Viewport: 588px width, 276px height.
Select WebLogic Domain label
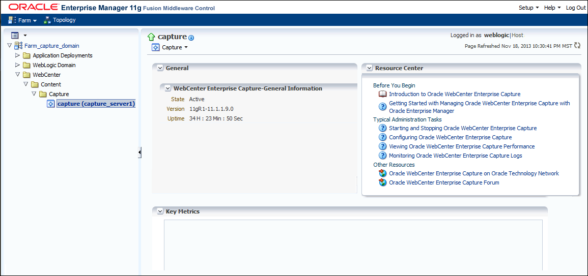(54, 65)
